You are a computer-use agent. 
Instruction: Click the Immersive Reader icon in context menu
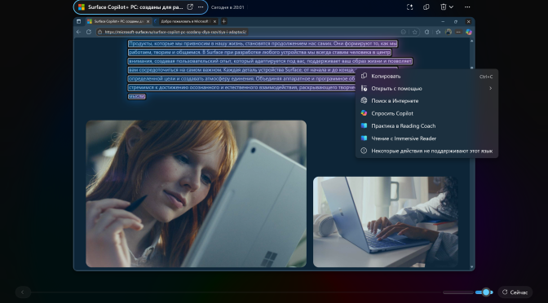tap(364, 138)
